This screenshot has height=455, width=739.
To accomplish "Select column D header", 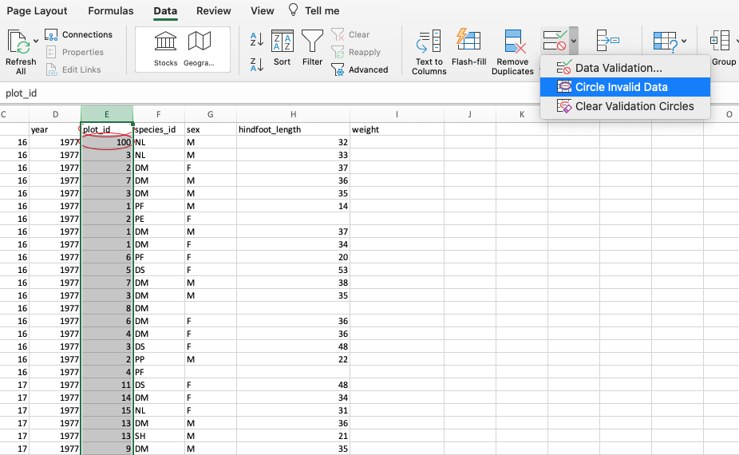I will [x=55, y=114].
